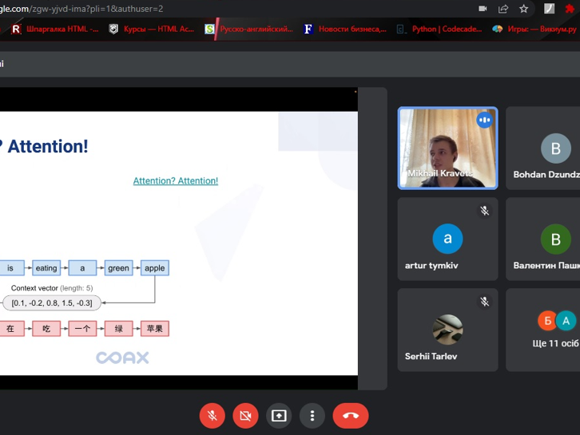Click the Attention? Attention! link
This screenshot has width=580, height=435.
tap(175, 181)
